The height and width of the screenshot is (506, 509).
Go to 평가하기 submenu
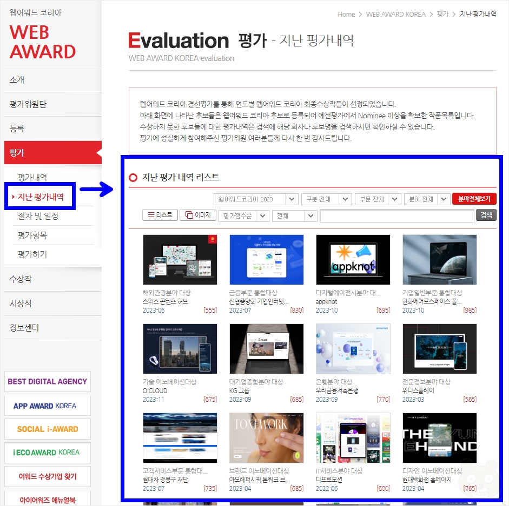click(x=32, y=254)
